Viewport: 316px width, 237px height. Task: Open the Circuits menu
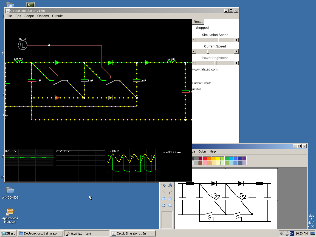(x=58, y=16)
